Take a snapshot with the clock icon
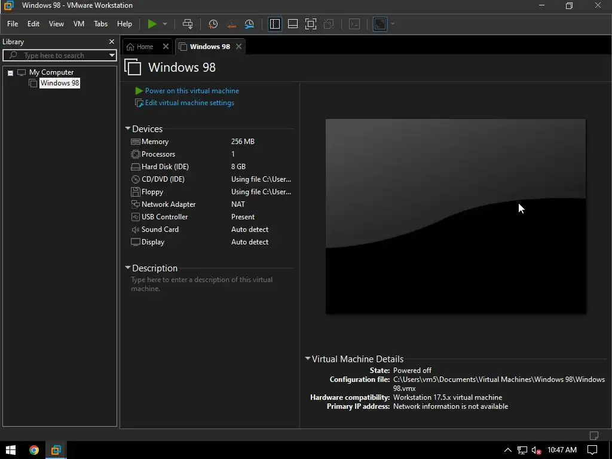612x459 pixels. click(x=213, y=24)
